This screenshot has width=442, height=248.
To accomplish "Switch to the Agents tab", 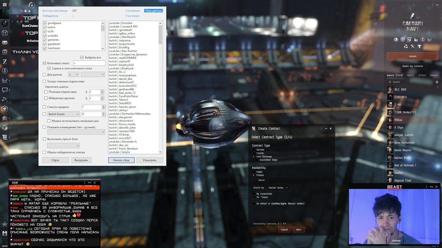I will tap(411, 75).
